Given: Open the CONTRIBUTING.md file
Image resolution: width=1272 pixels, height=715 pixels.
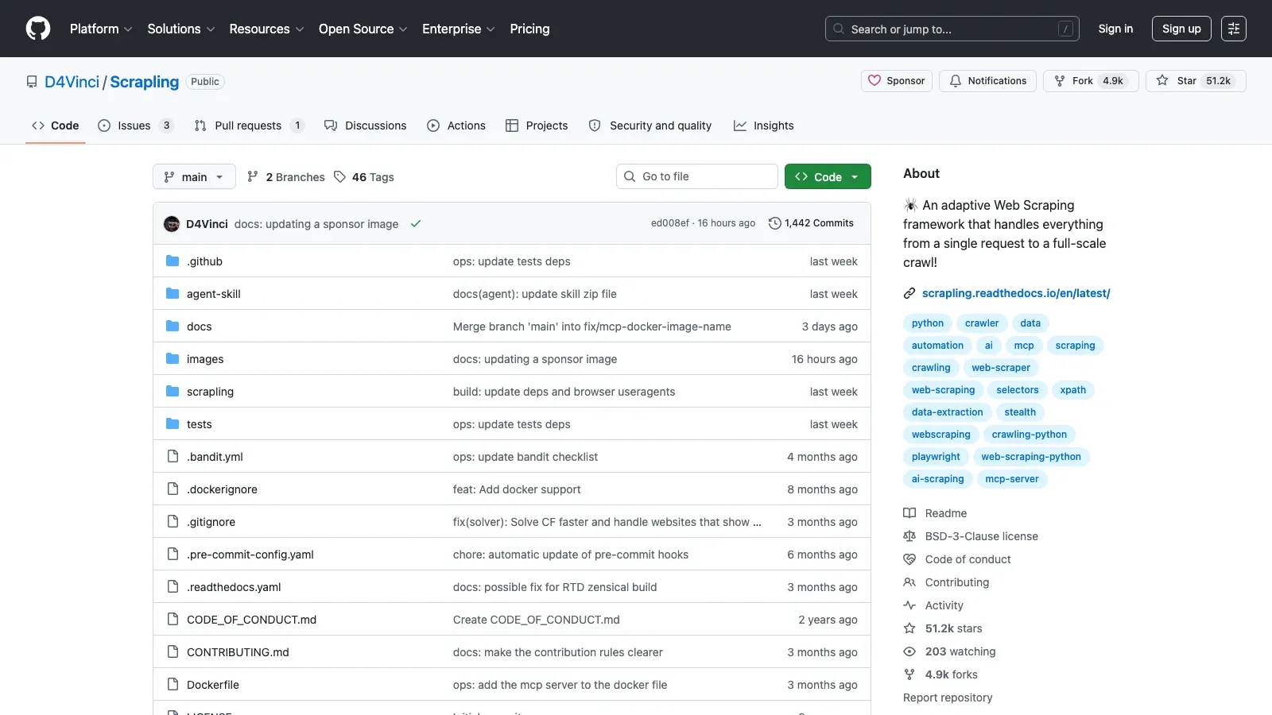Looking at the screenshot, I should [x=238, y=652].
